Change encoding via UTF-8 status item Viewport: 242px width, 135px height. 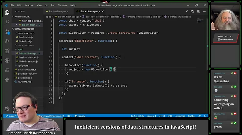(162, 116)
